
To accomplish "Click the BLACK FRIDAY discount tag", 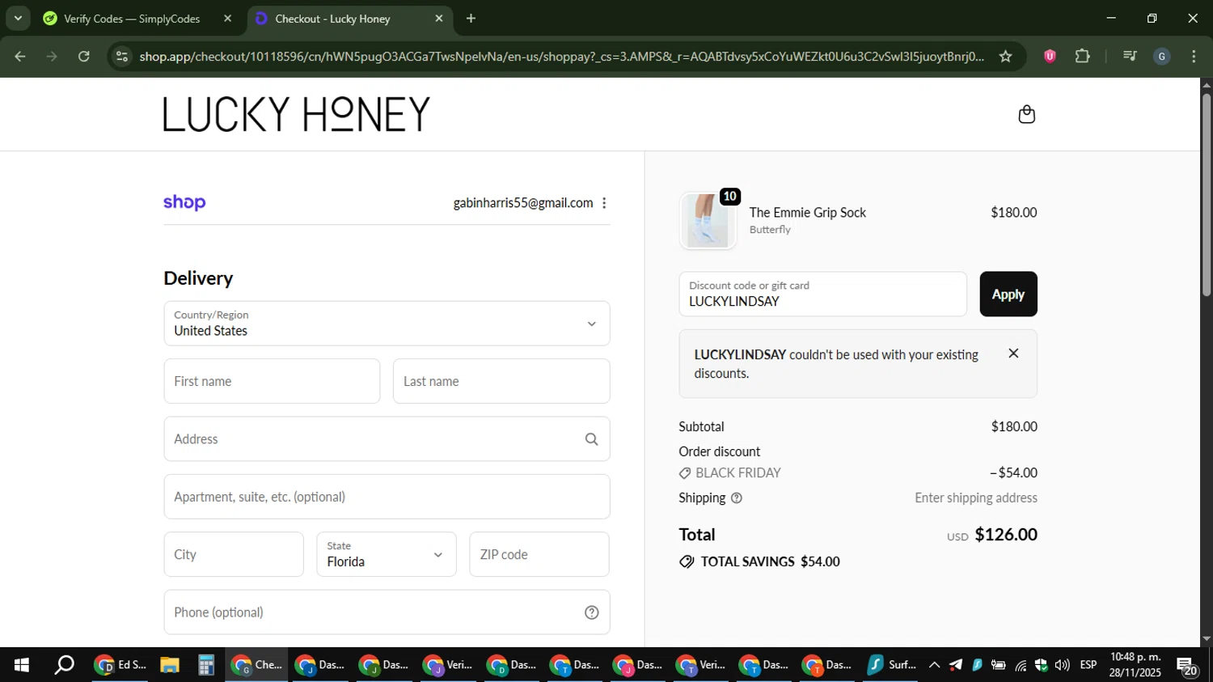I will [730, 473].
